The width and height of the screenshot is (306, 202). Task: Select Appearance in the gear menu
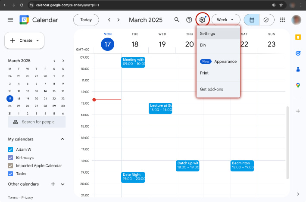coord(218,62)
